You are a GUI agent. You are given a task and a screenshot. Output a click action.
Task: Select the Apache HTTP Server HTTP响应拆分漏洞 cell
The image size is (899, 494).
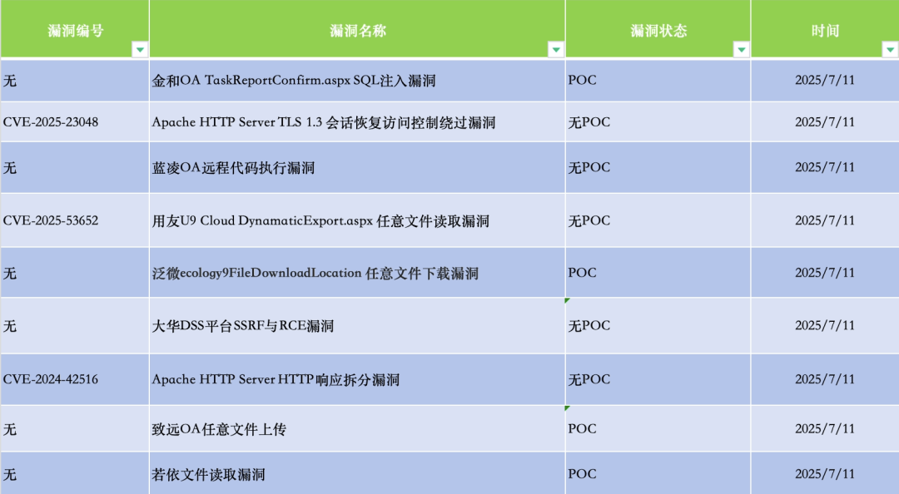tap(357, 379)
